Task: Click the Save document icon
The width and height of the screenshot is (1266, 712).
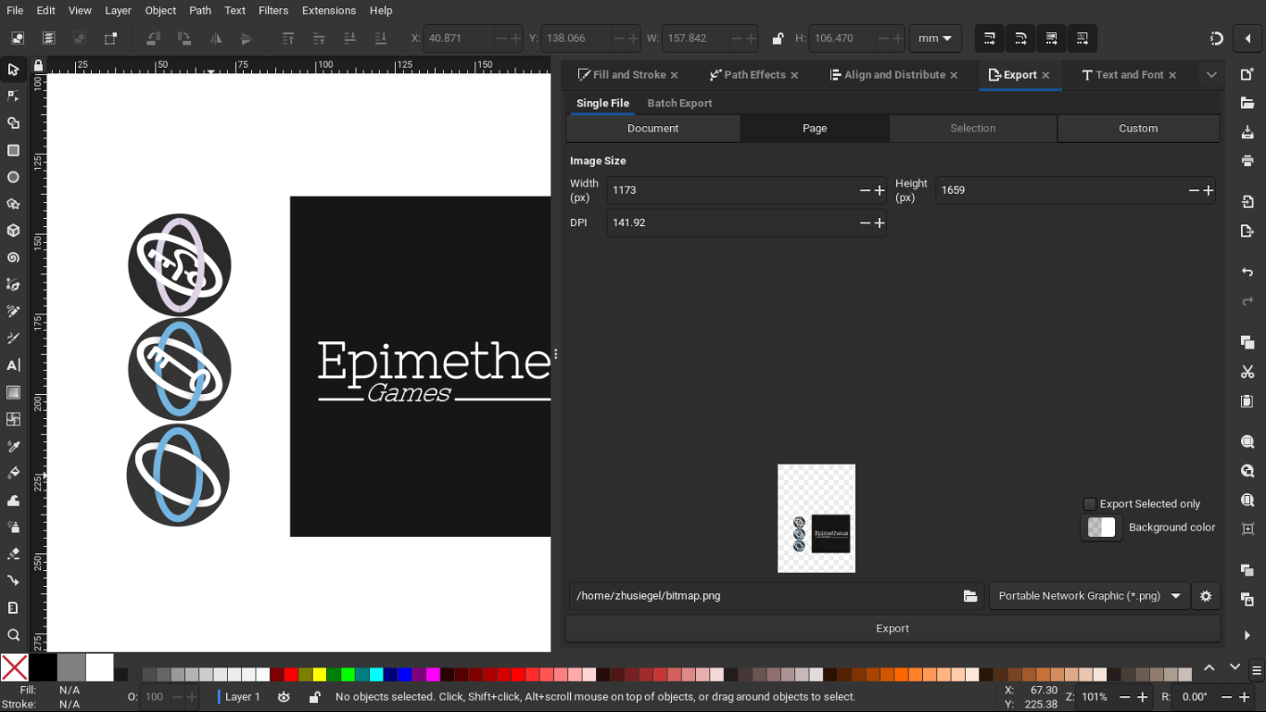Action: (x=1247, y=133)
